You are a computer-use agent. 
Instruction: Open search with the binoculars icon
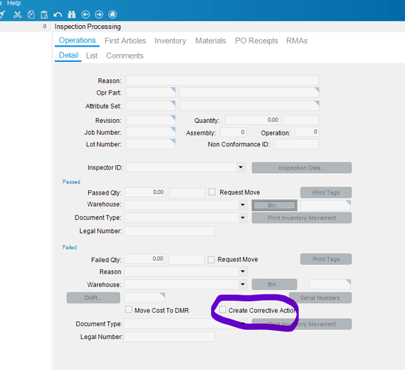(72, 15)
